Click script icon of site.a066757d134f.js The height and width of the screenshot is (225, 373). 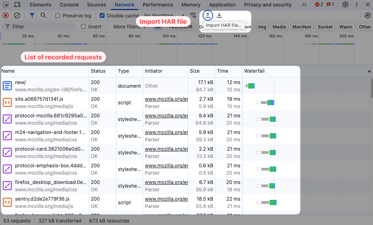click(7, 102)
